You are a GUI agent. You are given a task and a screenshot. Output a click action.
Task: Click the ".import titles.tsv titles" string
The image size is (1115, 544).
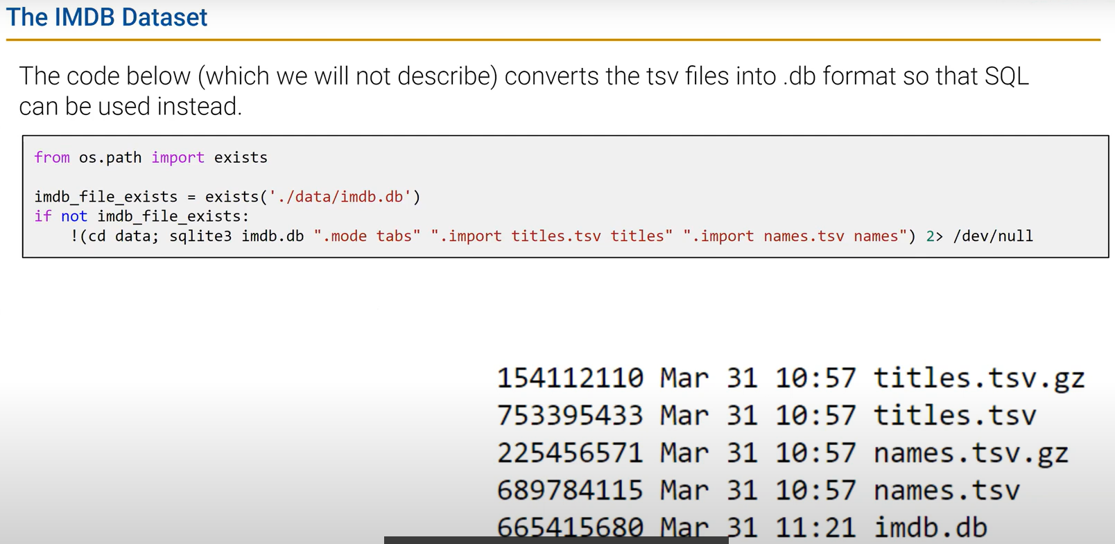(551, 236)
